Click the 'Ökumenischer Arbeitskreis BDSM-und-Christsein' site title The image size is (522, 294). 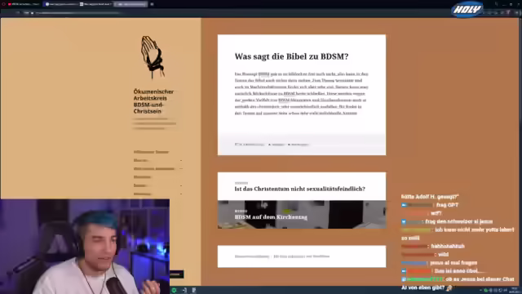click(x=153, y=101)
